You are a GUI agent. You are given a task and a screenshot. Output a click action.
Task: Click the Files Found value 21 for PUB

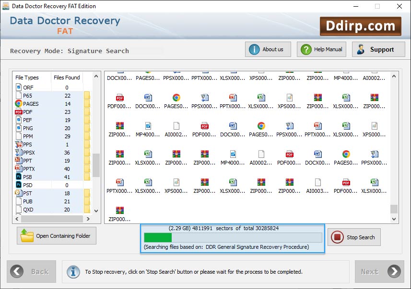[67, 201]
